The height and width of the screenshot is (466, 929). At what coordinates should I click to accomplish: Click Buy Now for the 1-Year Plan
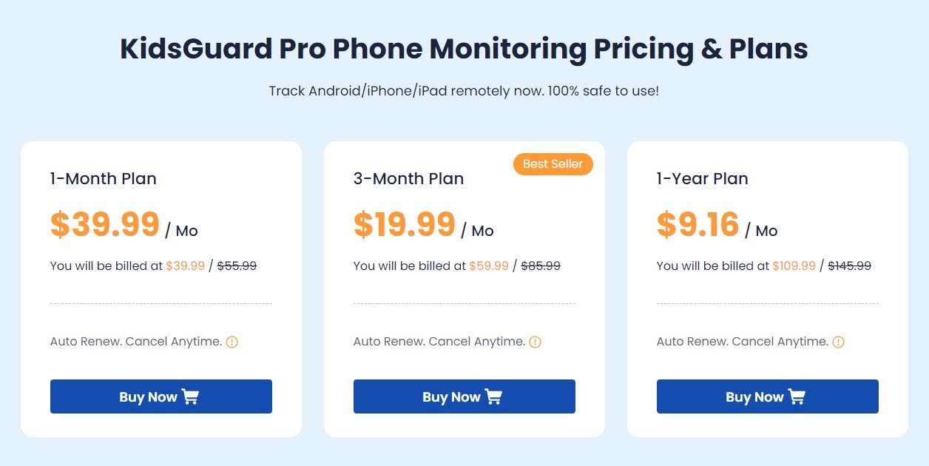click(767, 396)
